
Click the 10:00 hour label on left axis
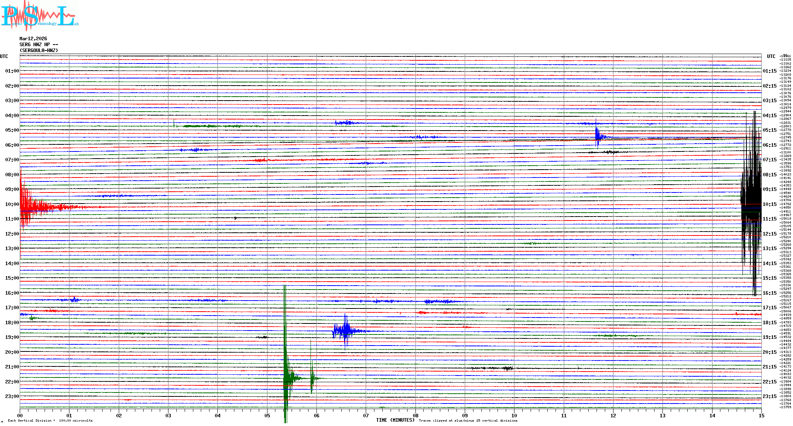pos(12,204)
